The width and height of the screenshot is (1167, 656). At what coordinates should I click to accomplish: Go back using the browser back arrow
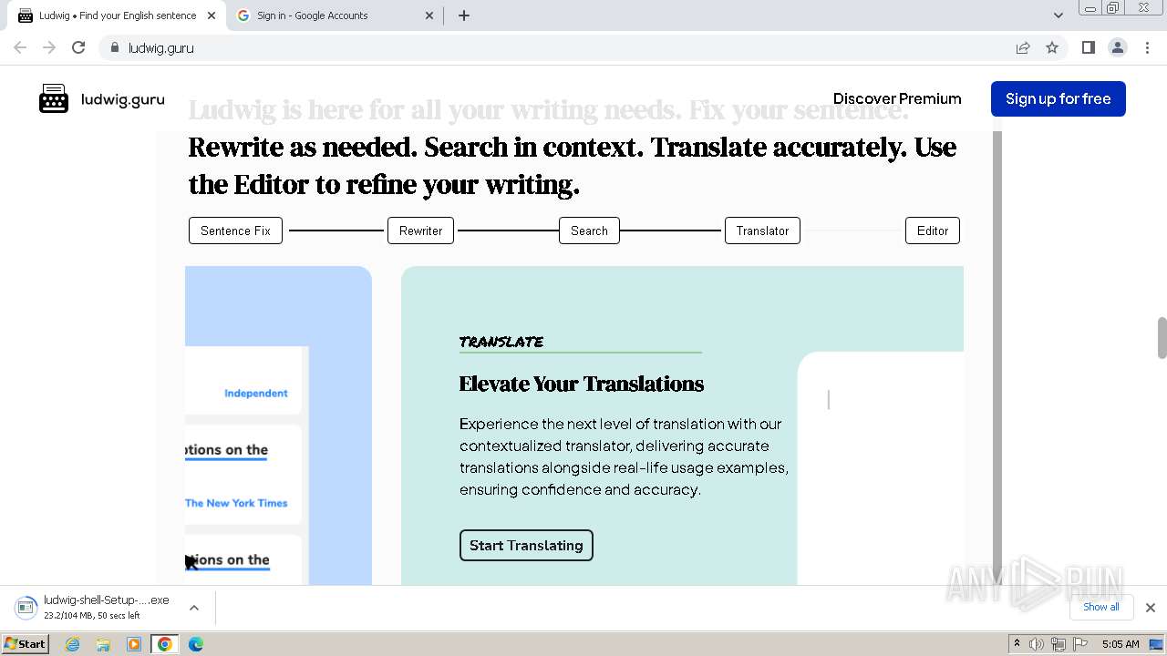click(20, 47)
